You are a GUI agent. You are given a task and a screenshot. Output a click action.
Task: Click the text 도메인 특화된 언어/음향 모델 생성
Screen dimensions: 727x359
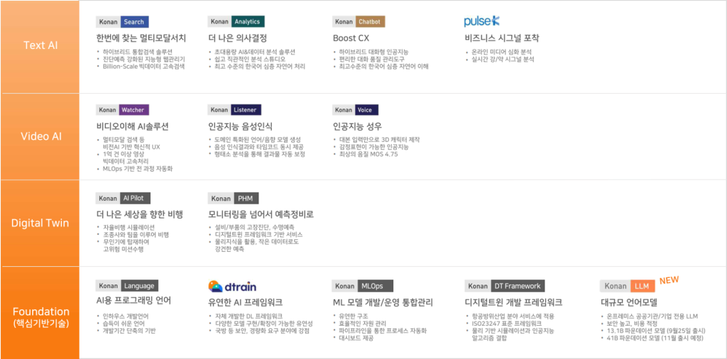(x=258, y=140)
